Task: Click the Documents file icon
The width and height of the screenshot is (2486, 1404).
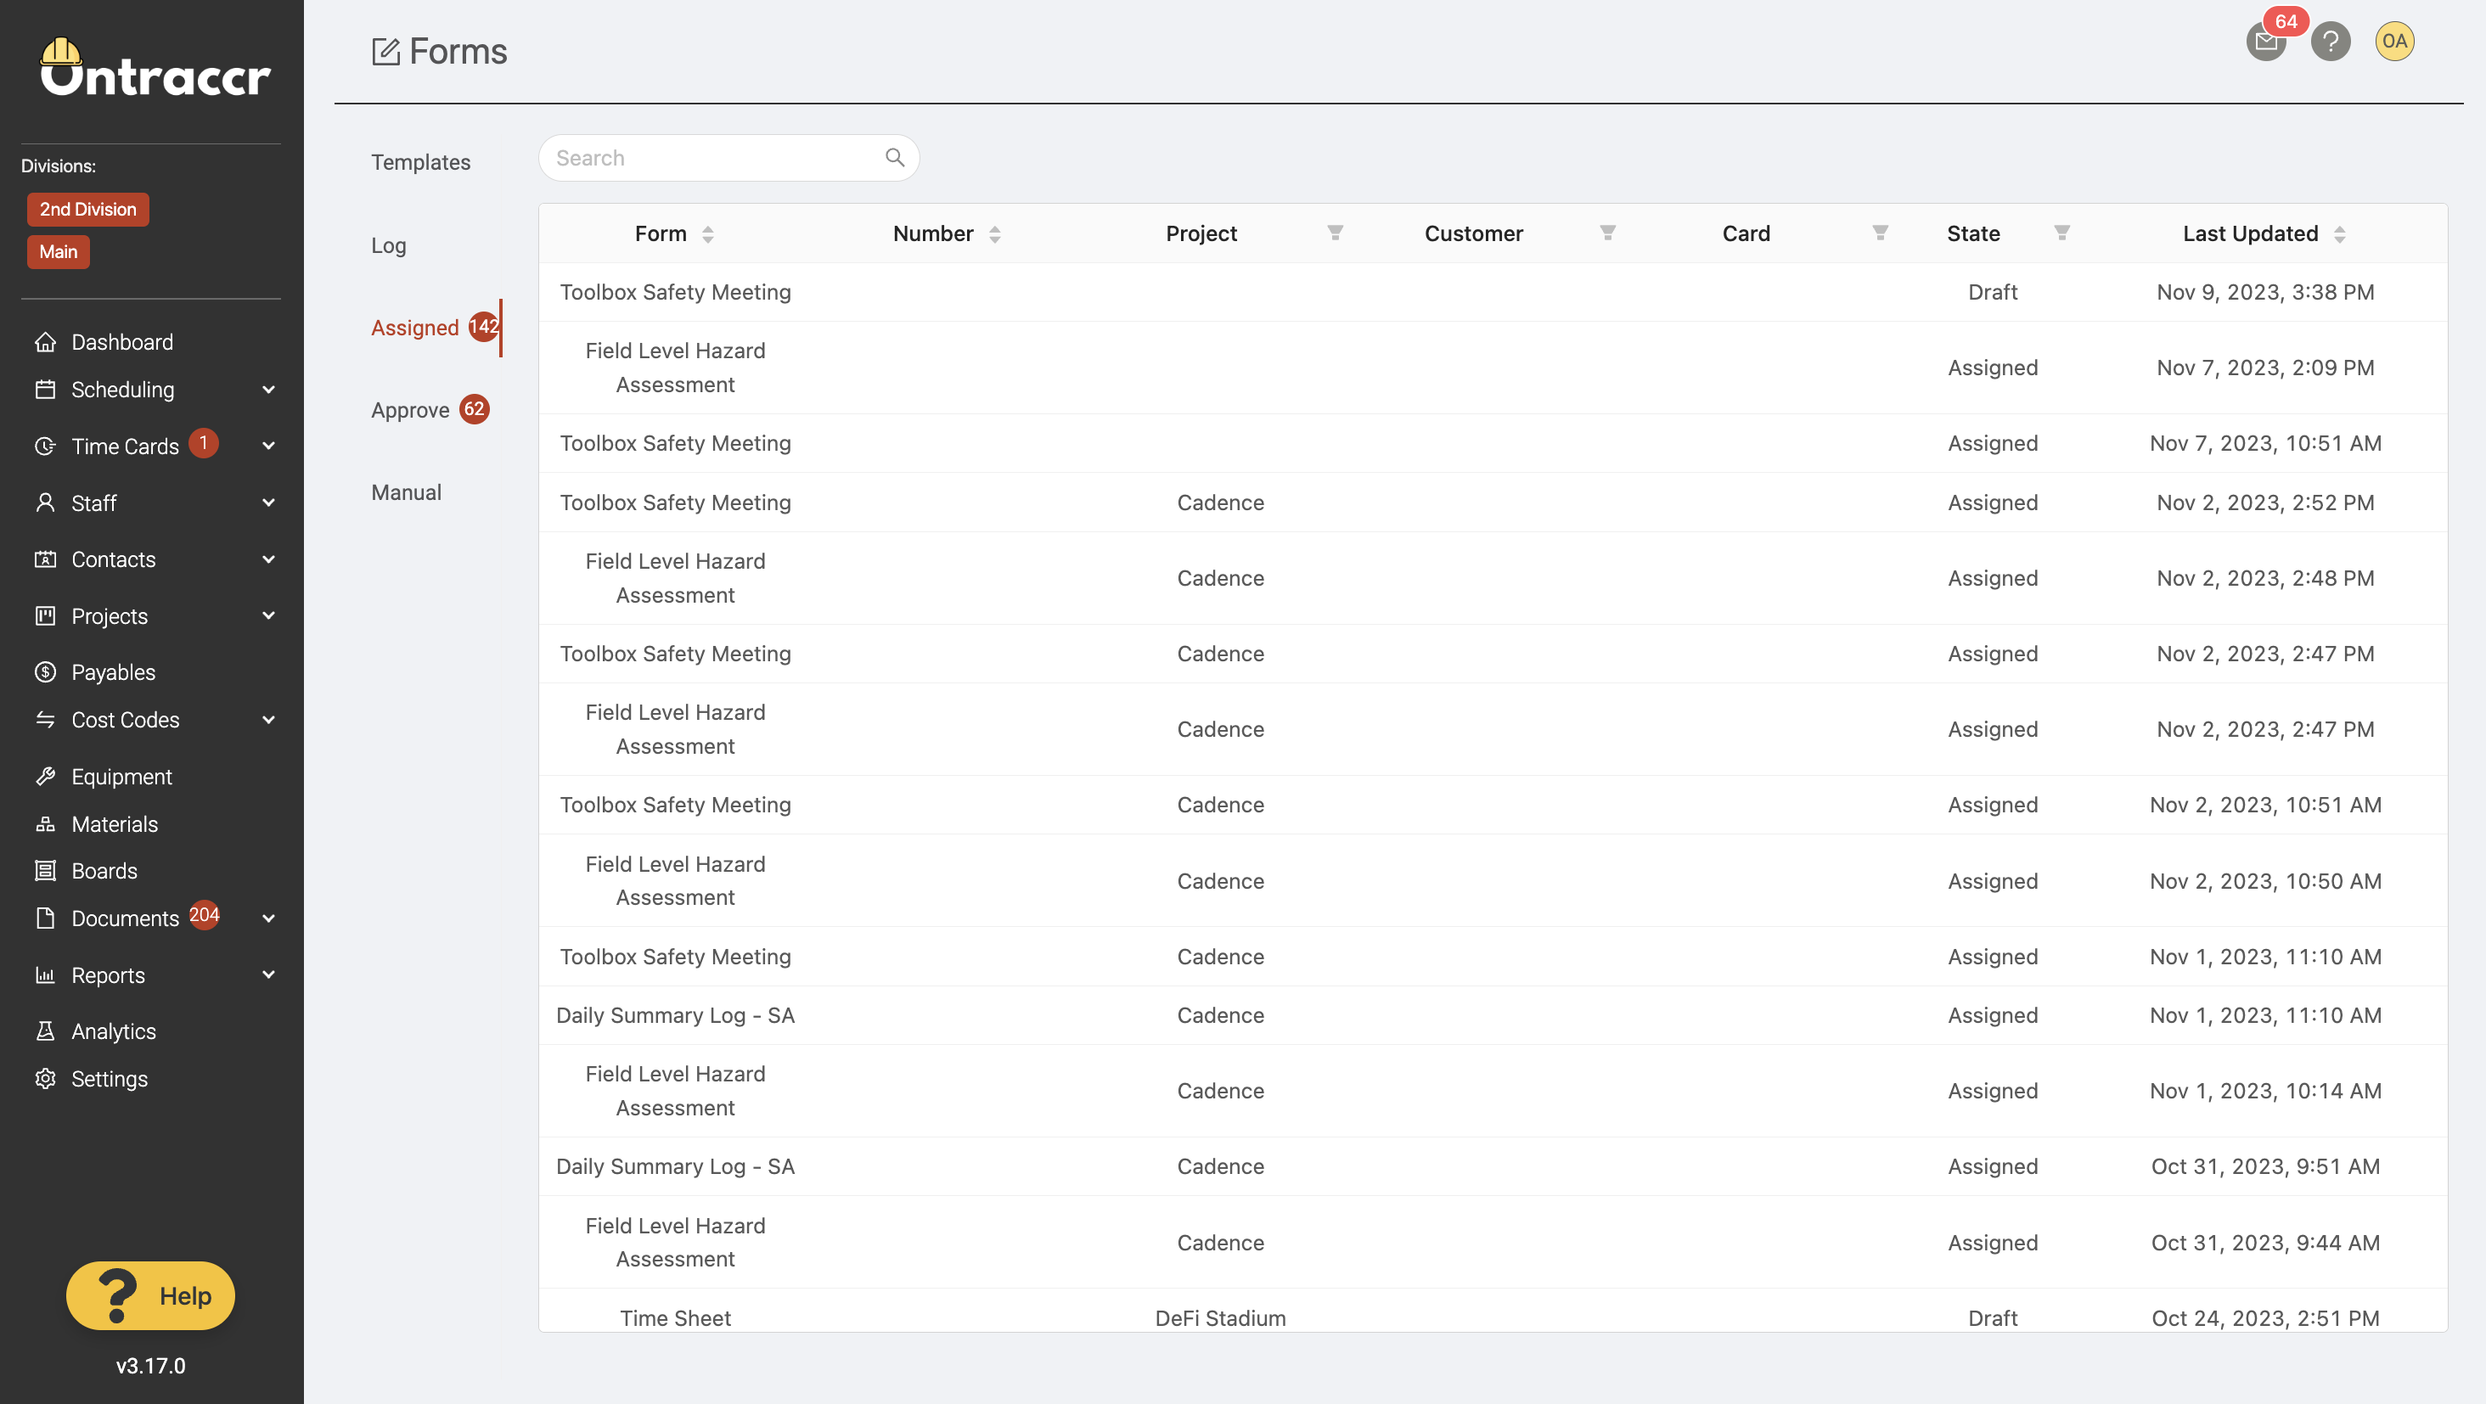Action: pyautogui.click(x=45, y=918)
